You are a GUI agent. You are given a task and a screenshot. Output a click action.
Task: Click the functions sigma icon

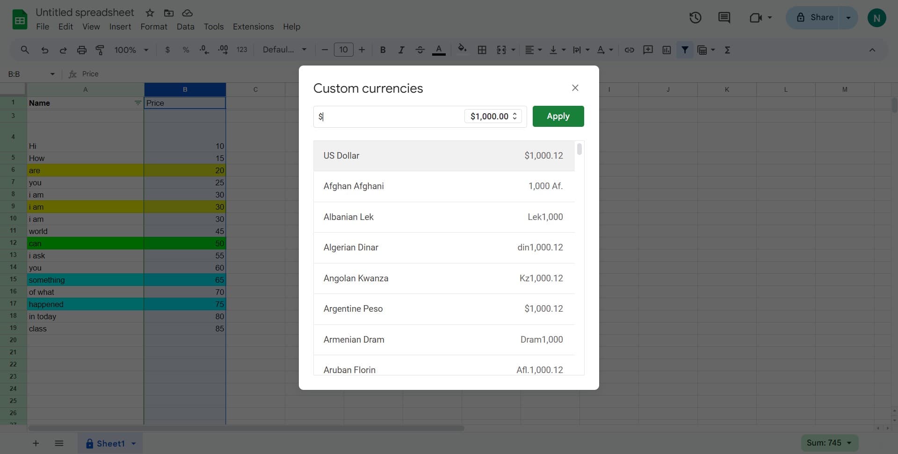point(727,50)
